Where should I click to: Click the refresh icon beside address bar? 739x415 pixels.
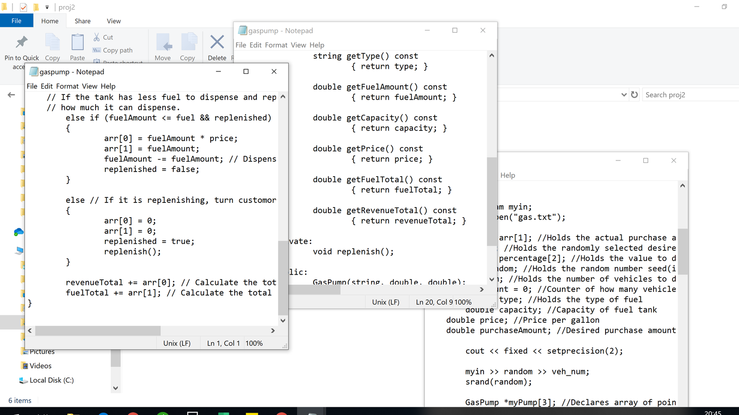[x=635, y=95]
